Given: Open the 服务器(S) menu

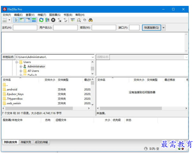Looking at the screenshot, I should [55, 15].
